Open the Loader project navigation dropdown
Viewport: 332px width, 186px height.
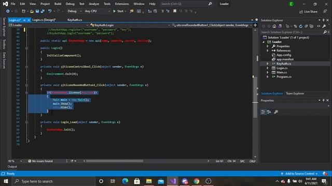click(48, 25)
